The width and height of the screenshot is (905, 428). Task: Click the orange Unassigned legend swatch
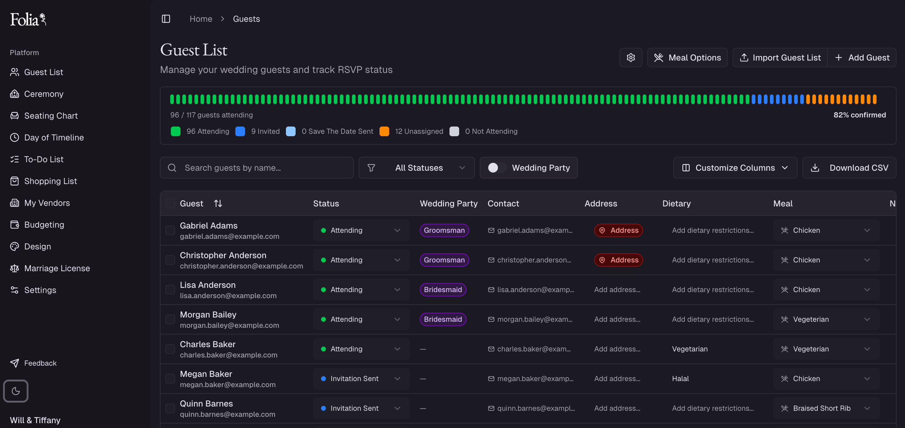coord(384,131)
